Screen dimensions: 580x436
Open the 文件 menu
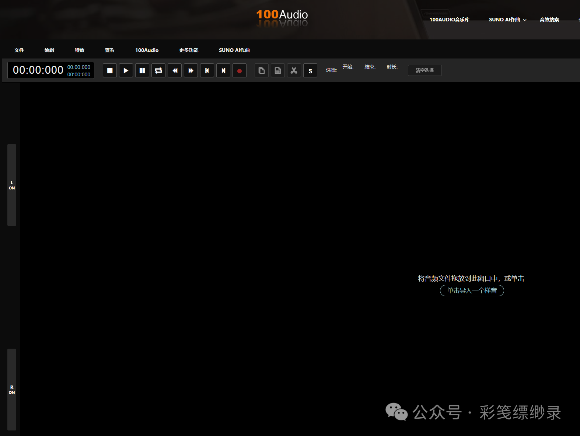[19, 50]
